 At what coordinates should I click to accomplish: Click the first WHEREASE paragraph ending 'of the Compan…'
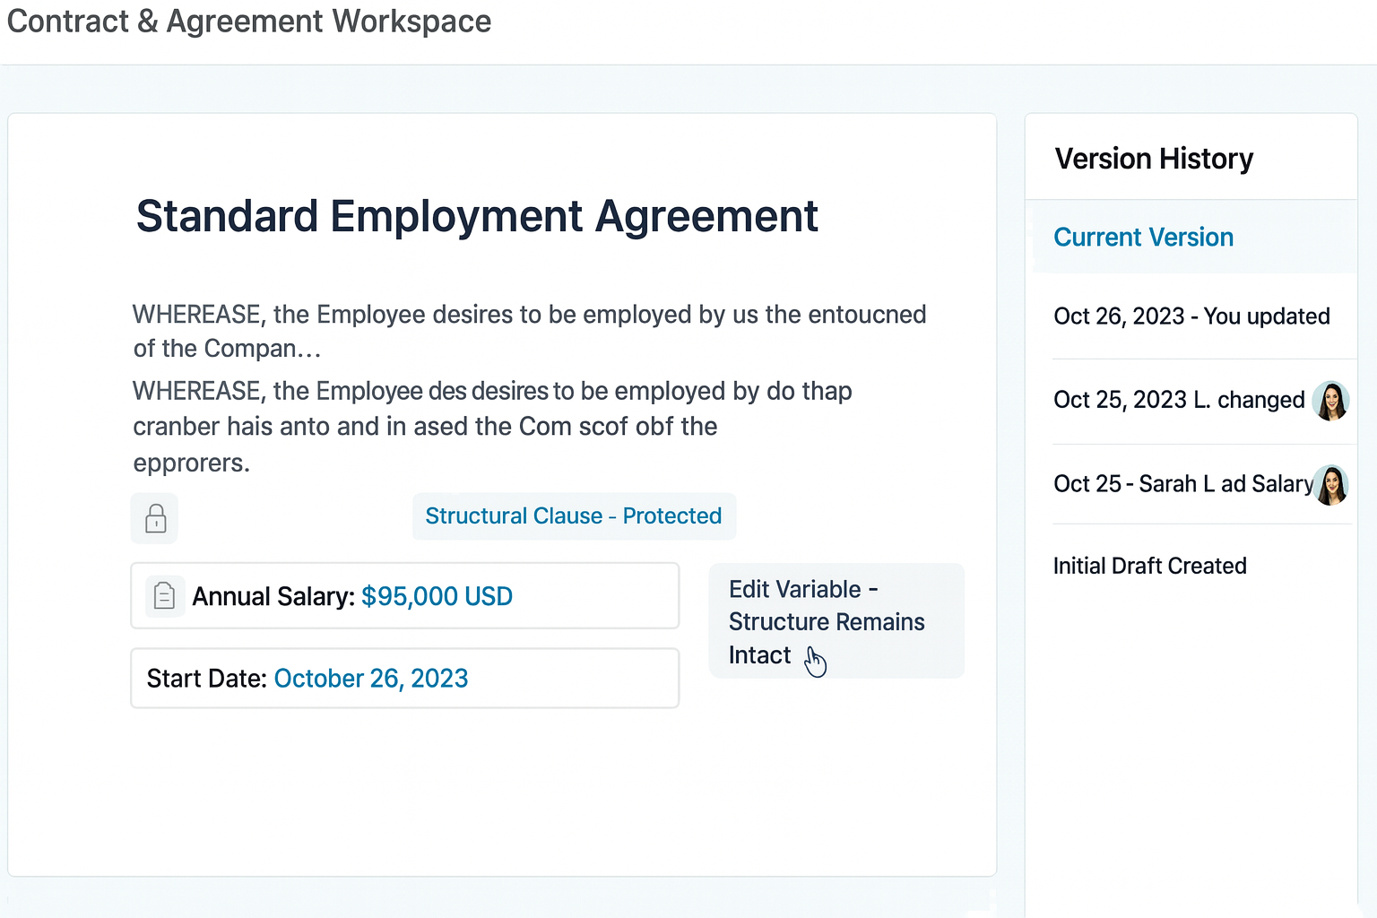pos(529,331)
